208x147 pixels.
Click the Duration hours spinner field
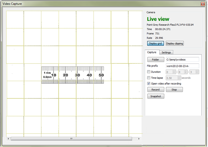point(171,72)
